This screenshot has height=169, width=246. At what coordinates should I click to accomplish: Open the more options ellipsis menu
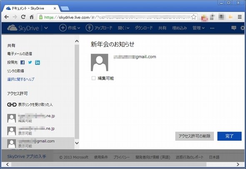tap(212, 28)
